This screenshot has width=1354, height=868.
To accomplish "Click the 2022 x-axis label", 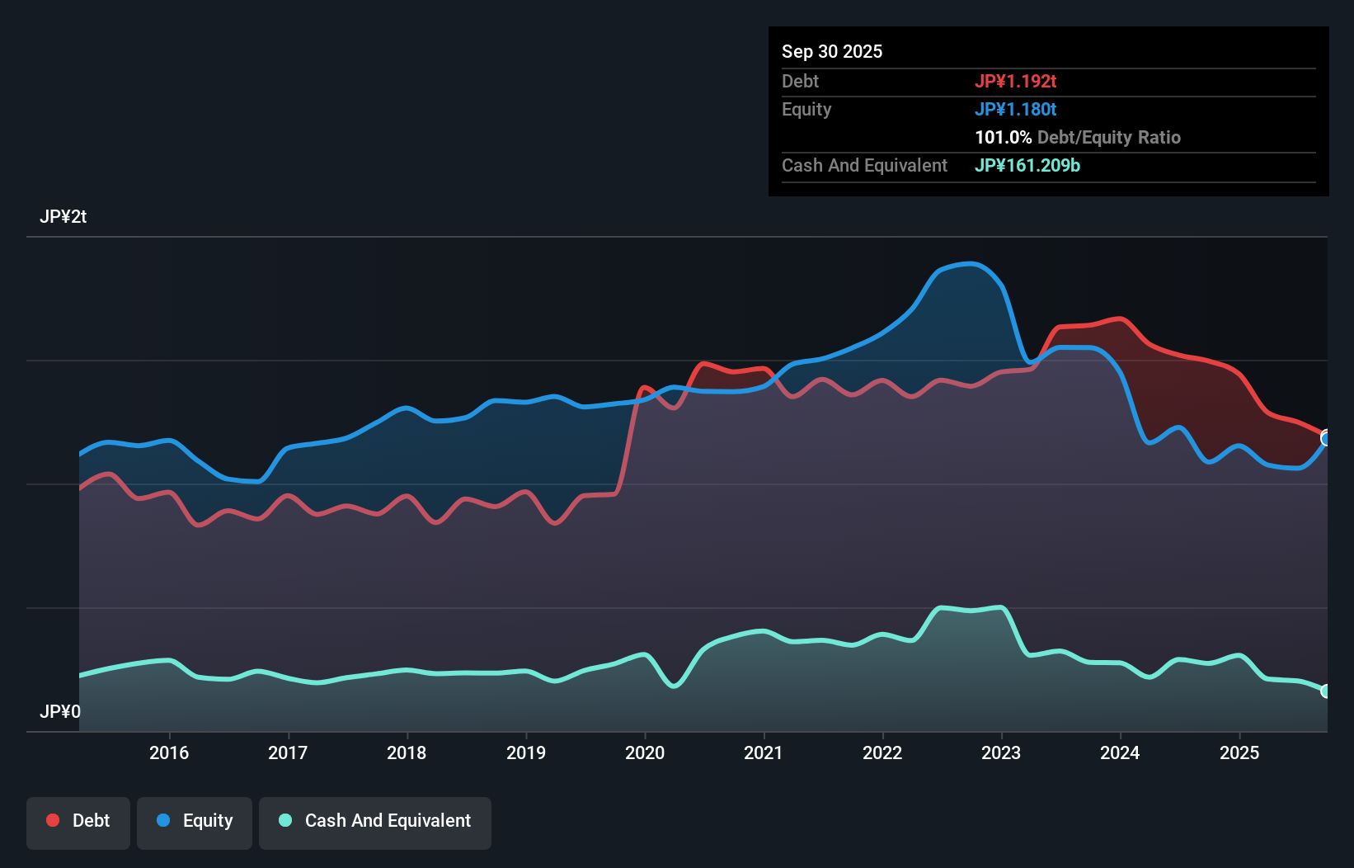I will click(882, 752).
